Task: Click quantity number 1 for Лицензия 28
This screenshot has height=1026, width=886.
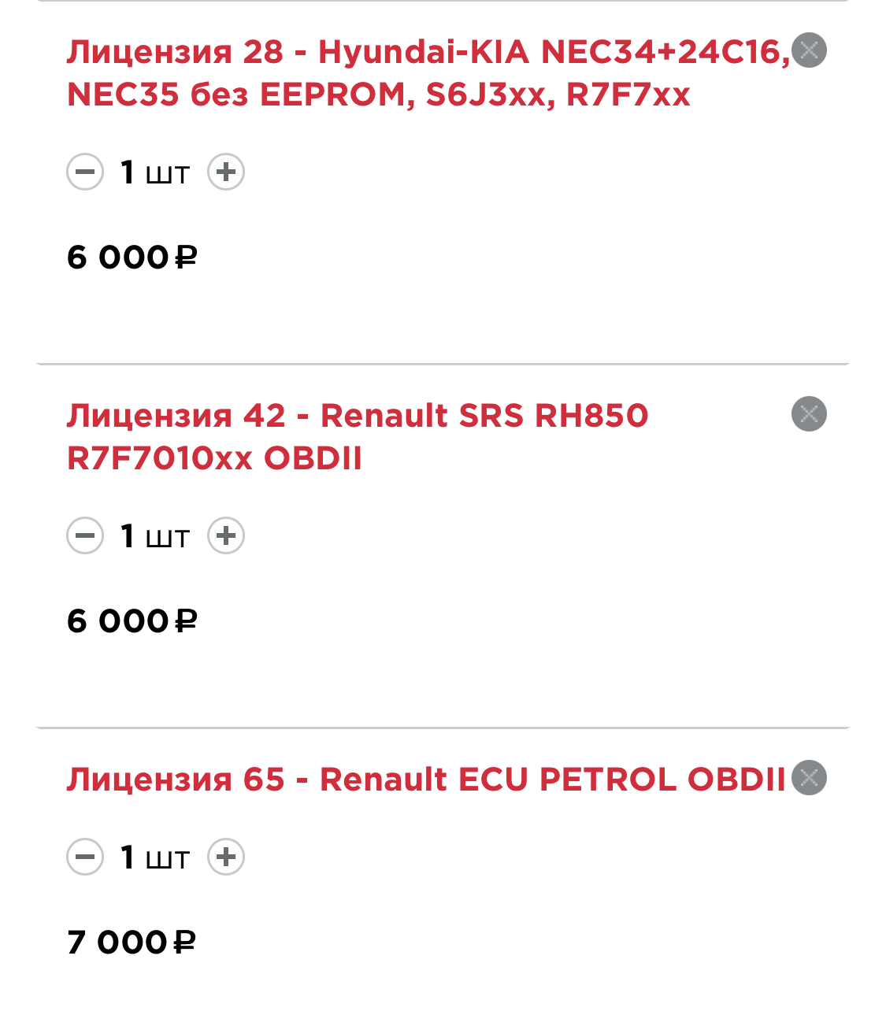Action: pos(128,172)
